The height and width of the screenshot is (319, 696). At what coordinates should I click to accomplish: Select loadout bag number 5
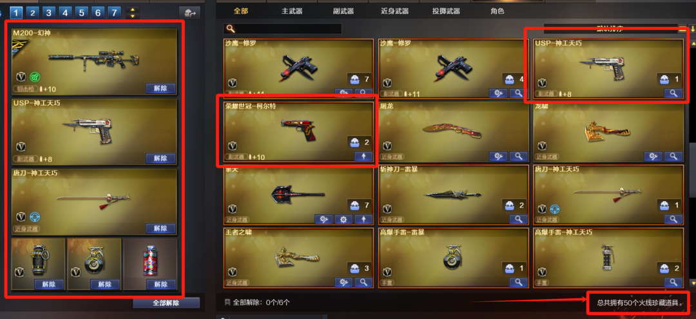(x=82, y=12)
